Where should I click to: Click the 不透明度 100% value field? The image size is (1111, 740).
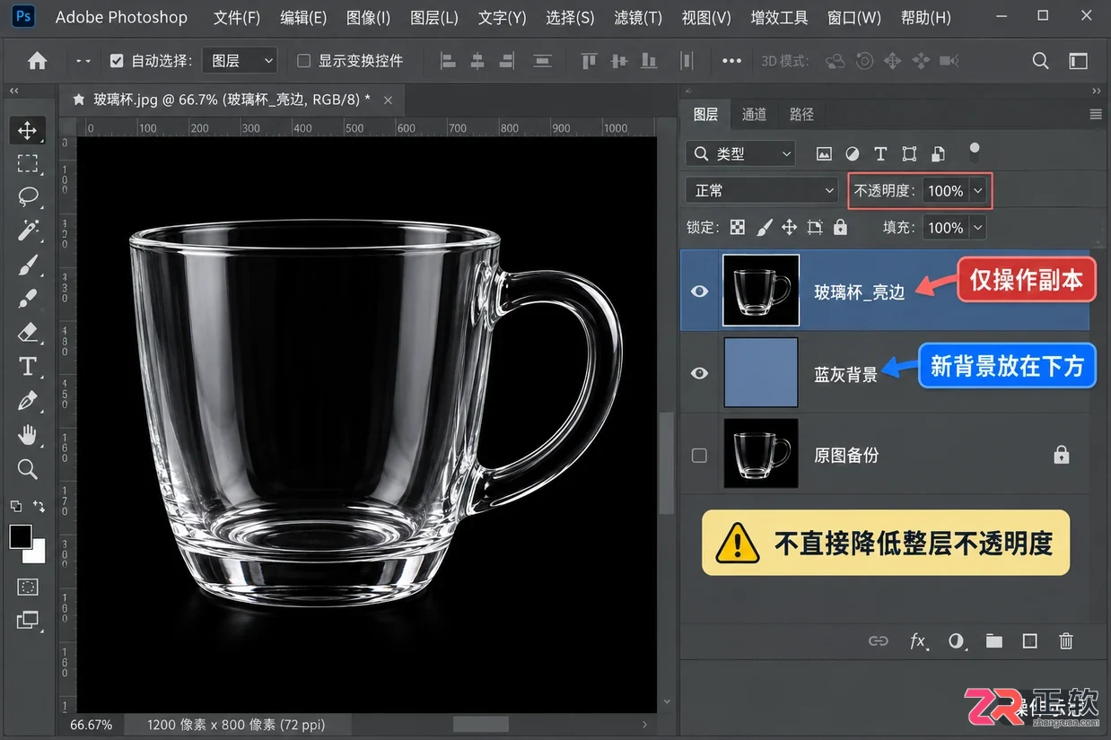[945, 190]
